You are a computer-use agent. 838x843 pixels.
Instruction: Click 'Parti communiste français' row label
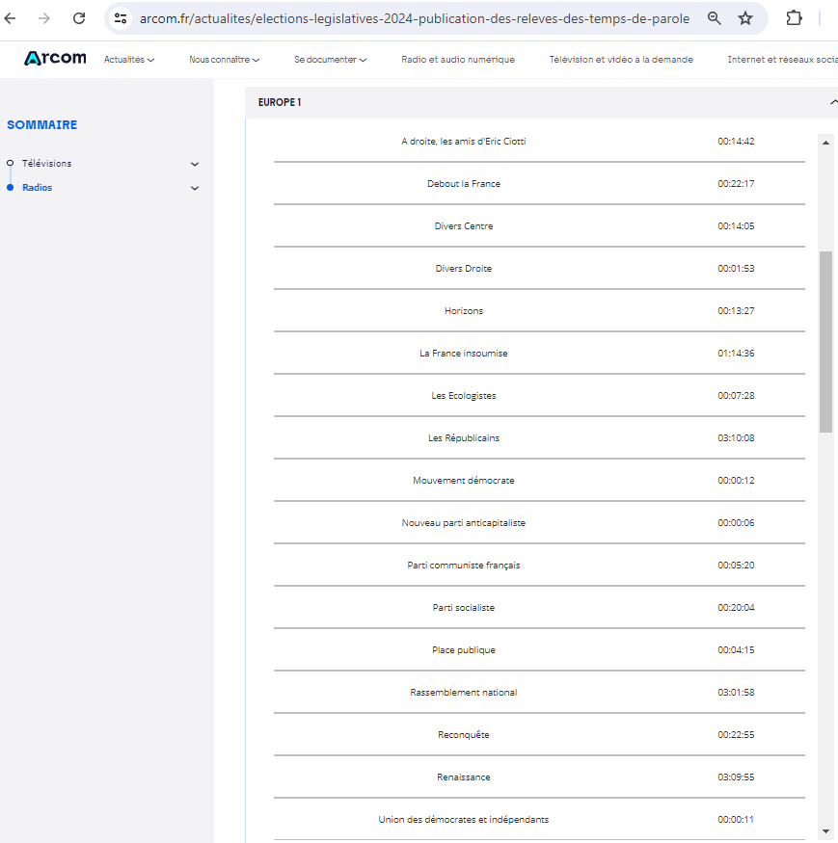(464, 566)
